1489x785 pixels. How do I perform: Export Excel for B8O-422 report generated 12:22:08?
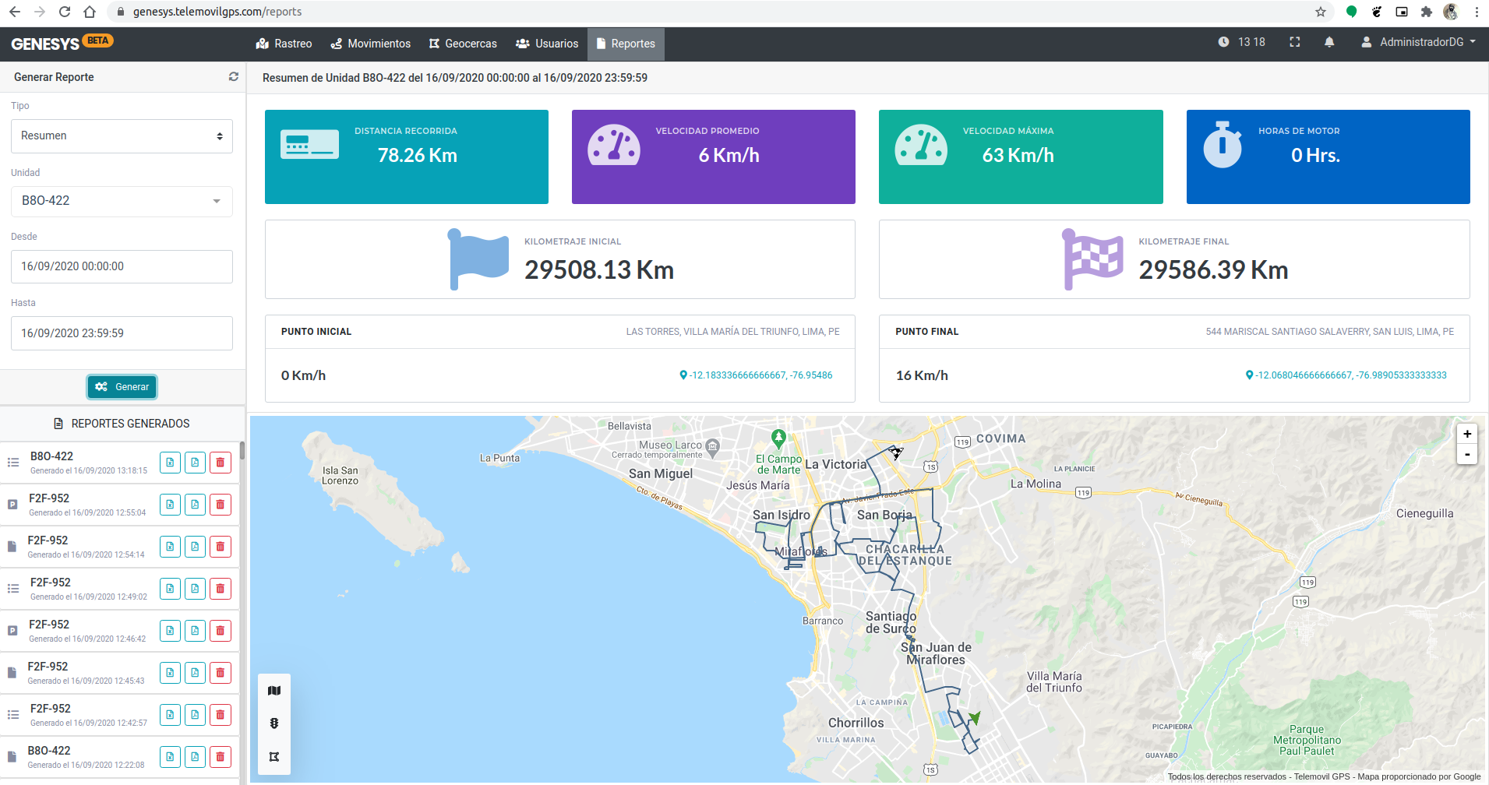coord(170,757)
